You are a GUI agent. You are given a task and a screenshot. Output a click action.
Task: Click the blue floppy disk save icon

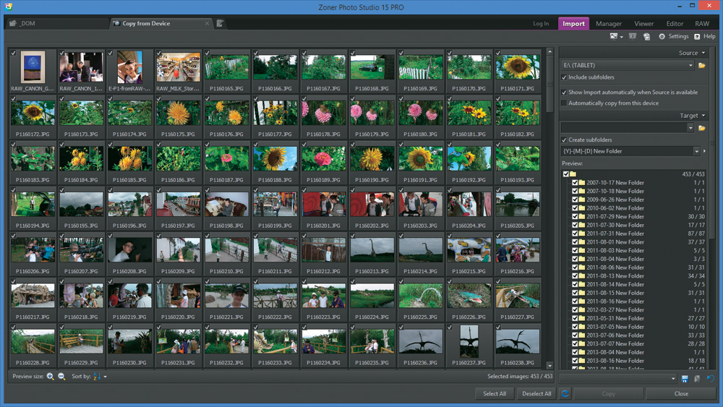tap(685, 378)
